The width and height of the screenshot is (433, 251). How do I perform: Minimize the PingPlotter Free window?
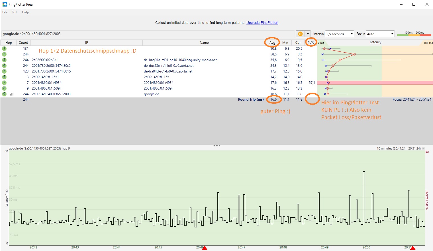pyautogui.click(x=401, y=4)
